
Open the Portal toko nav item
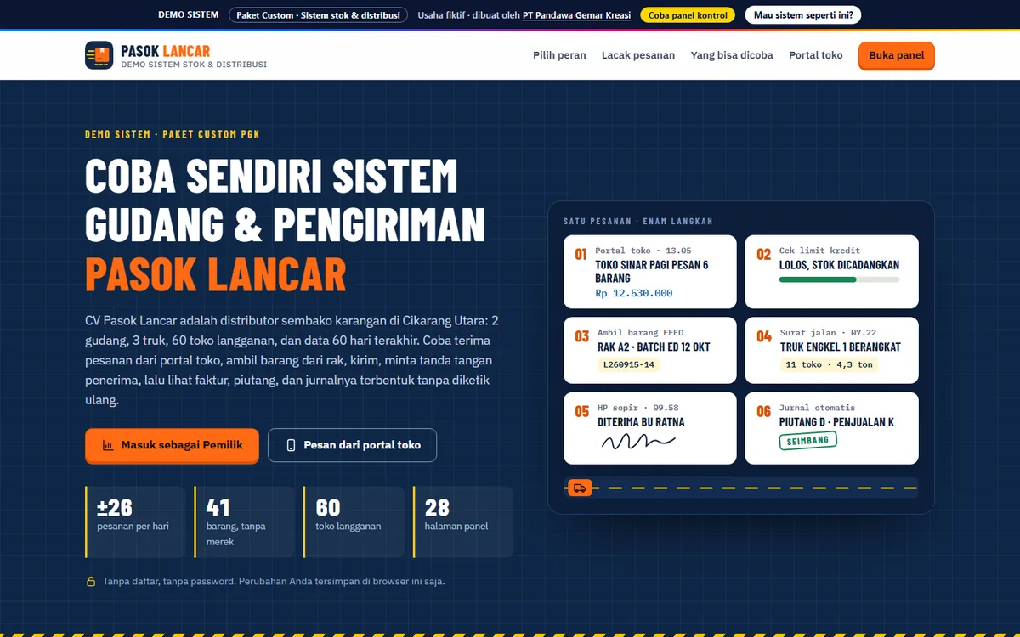pyautogui.click(x=816, y=55)
